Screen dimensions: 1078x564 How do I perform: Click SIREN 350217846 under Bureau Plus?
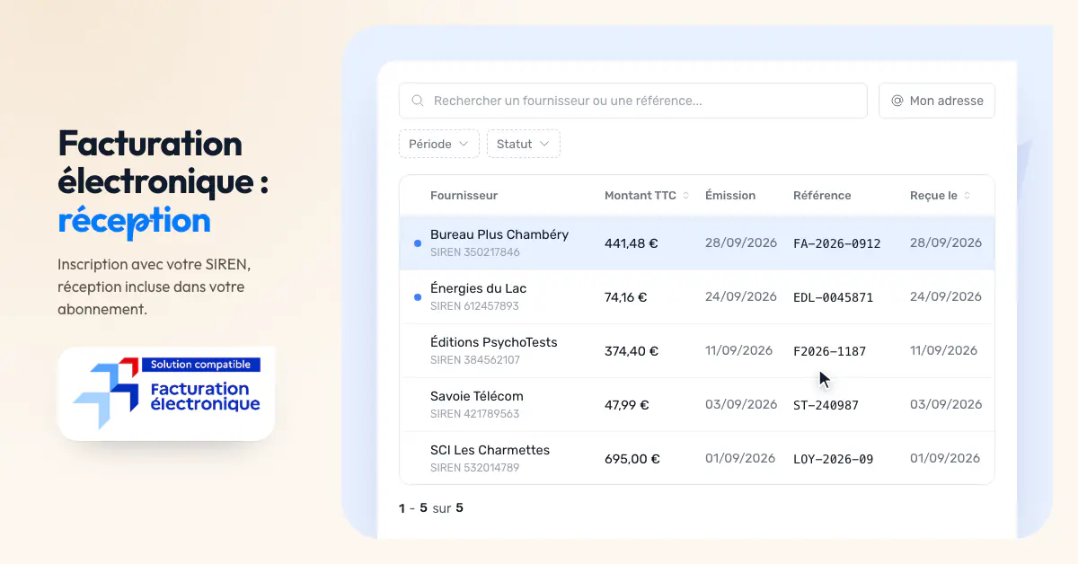pos(475,252)
